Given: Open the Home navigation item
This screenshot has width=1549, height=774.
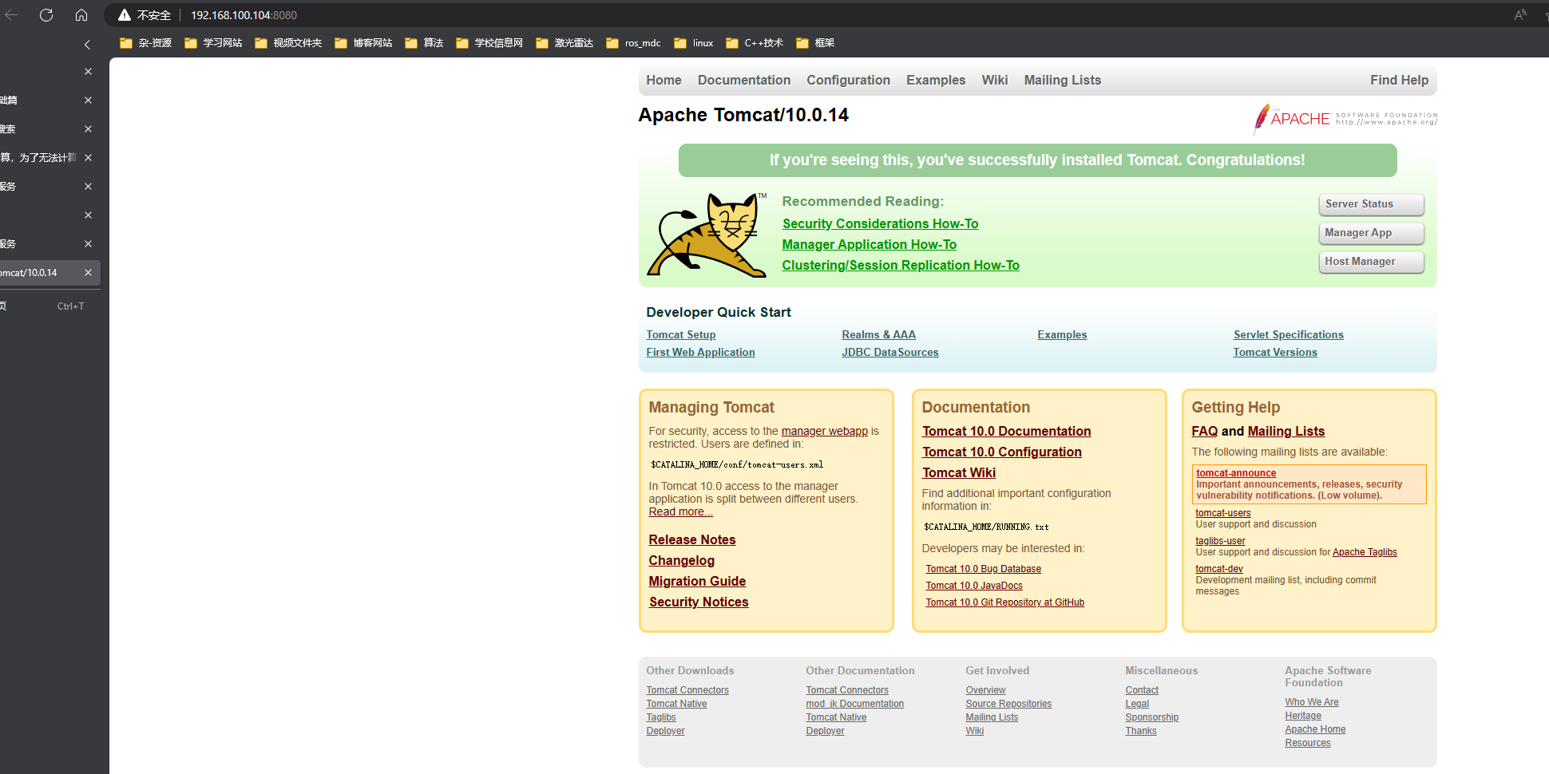Looking at the screenshot, I should (664, 80).
